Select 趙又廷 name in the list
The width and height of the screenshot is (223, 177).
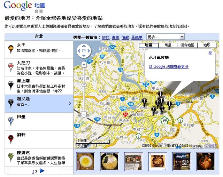click(x=23, y=99)
